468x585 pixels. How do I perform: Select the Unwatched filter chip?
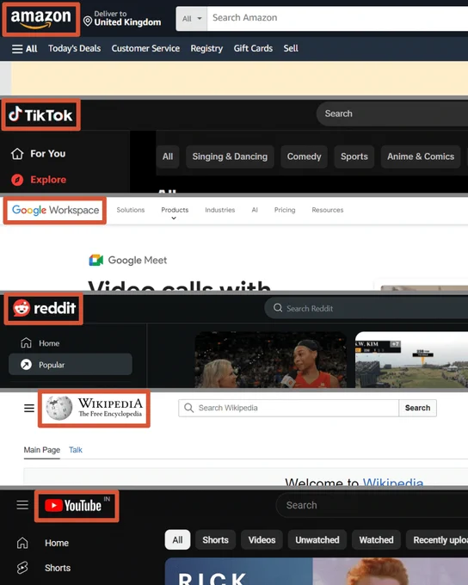tap(317, 540)
